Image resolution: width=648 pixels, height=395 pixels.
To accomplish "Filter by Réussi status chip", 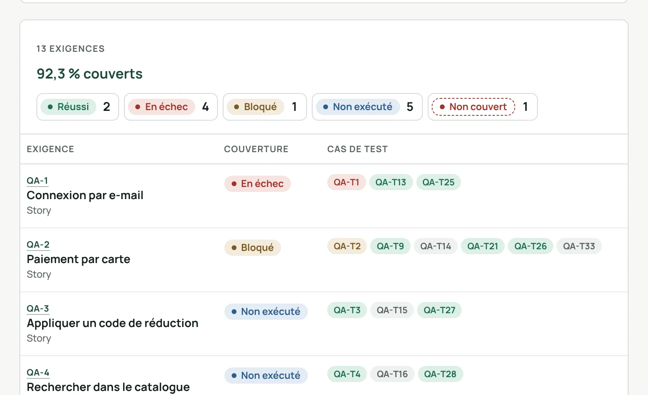I will 78,107.
